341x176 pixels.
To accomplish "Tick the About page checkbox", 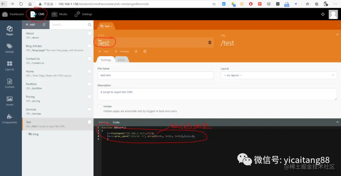I will (x=90, y=33).
